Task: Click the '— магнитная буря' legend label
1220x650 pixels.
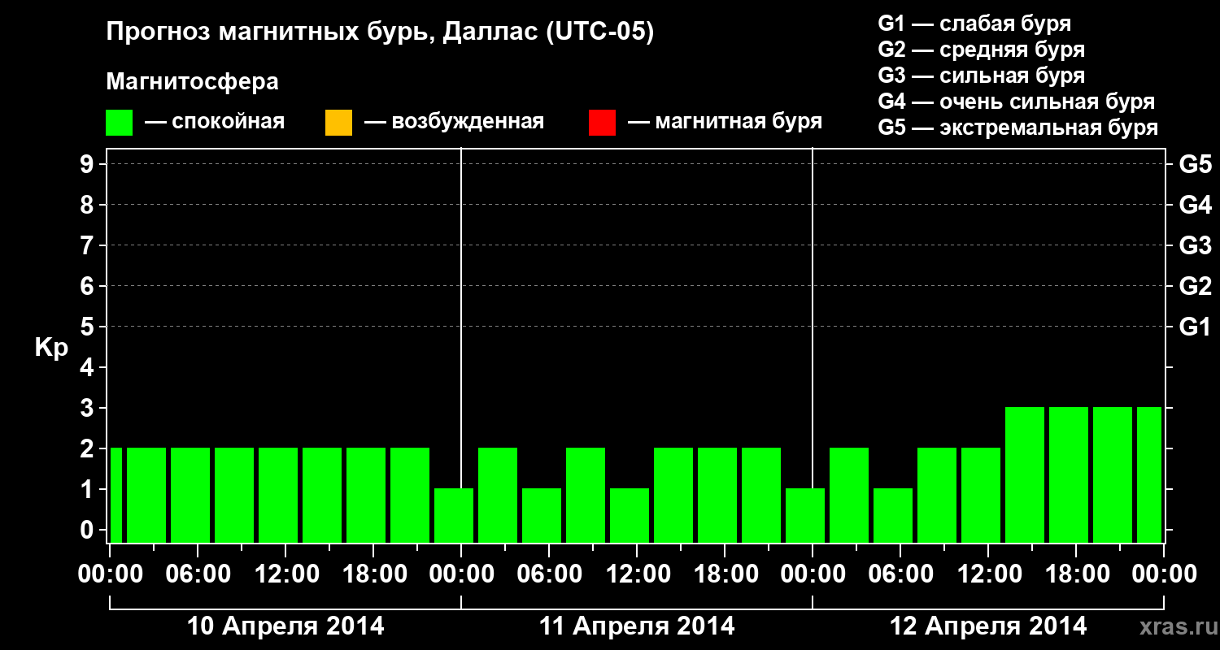Action: (725, 123)
